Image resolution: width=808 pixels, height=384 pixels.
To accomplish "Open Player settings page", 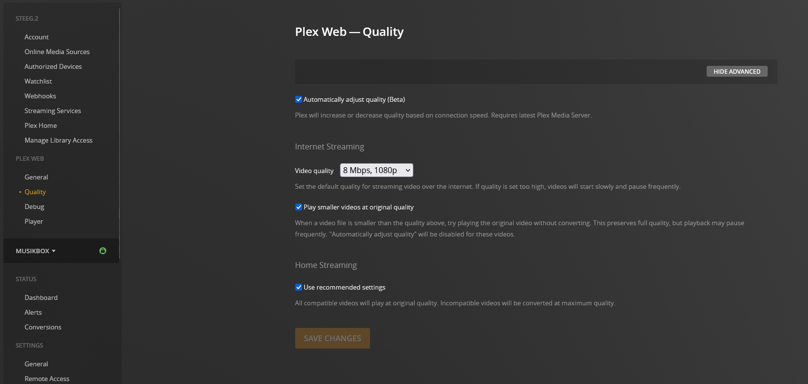I will (x=34, y=221).
